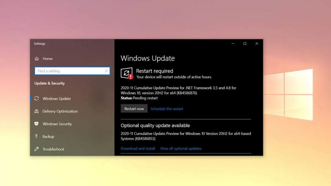This screenshot has width=331, height=186.
Task: Click the Windows Security shield icon
Action: [36, 124]
